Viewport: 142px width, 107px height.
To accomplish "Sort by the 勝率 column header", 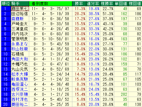I will coord(79,4).
